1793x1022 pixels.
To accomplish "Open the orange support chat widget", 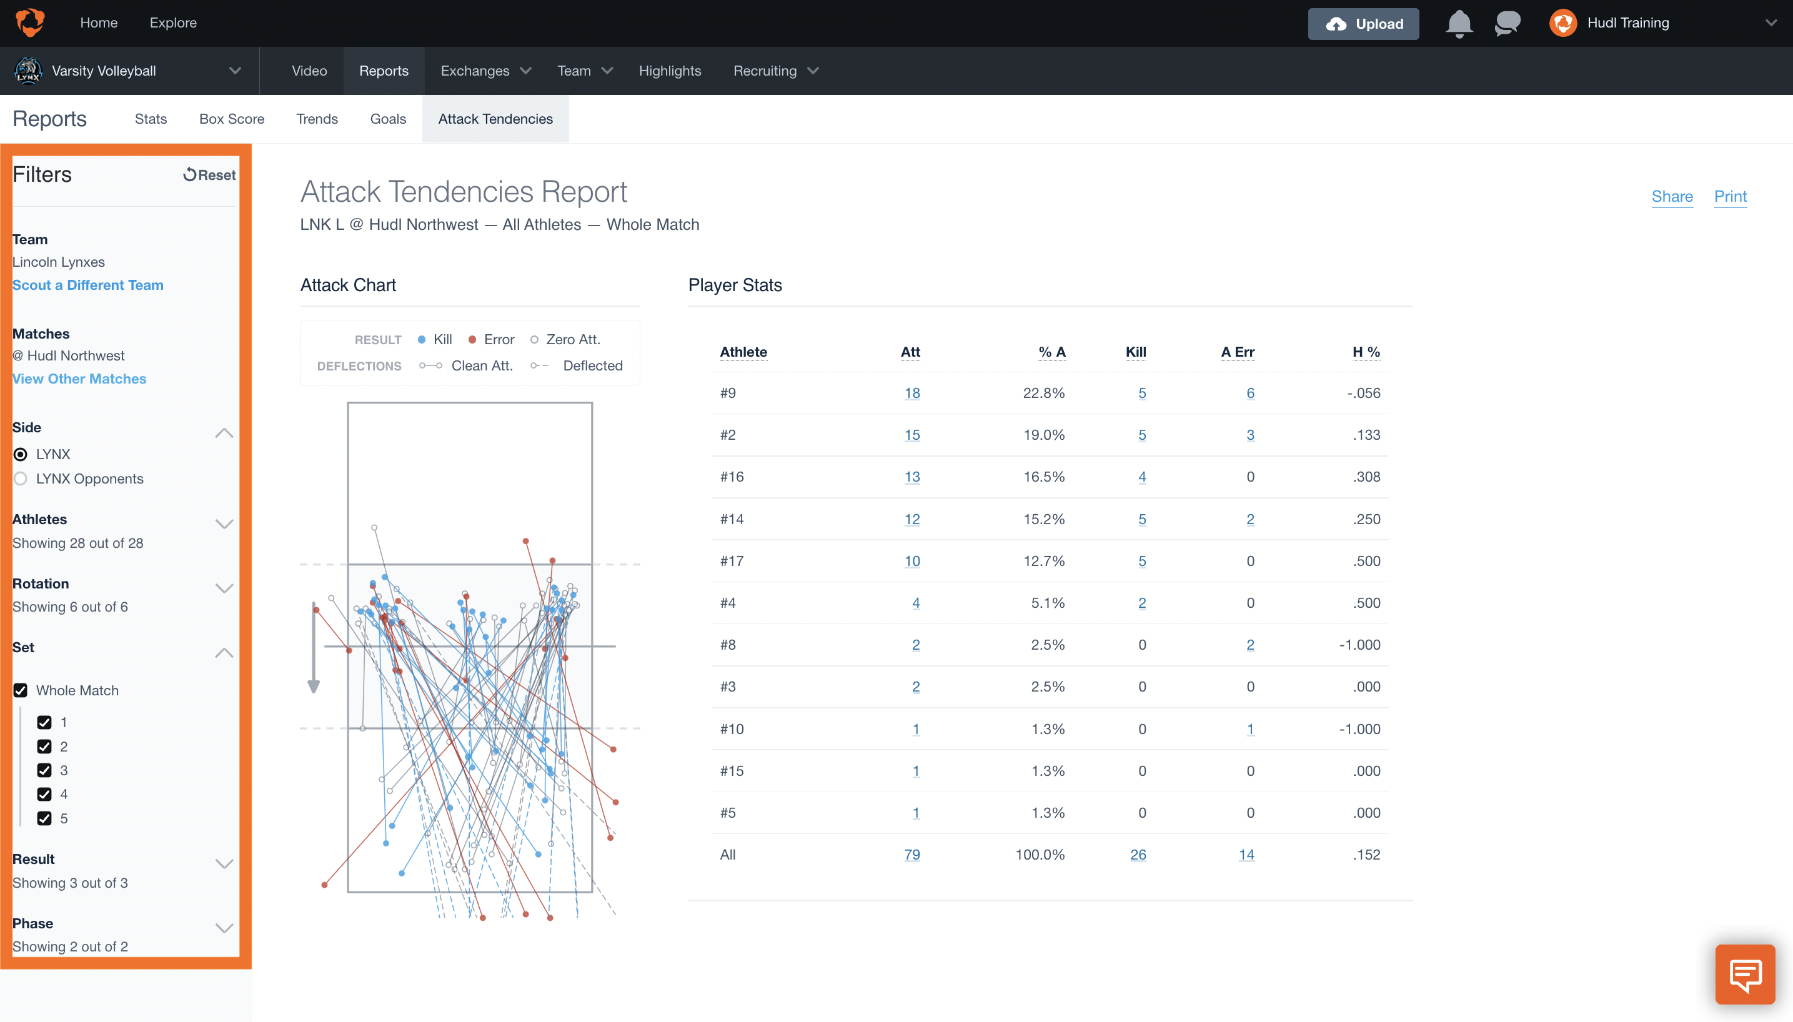I will 1744,973.
